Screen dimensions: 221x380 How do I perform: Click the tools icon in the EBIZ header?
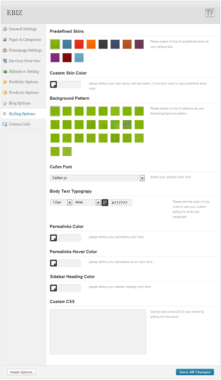tap(210, 13)
